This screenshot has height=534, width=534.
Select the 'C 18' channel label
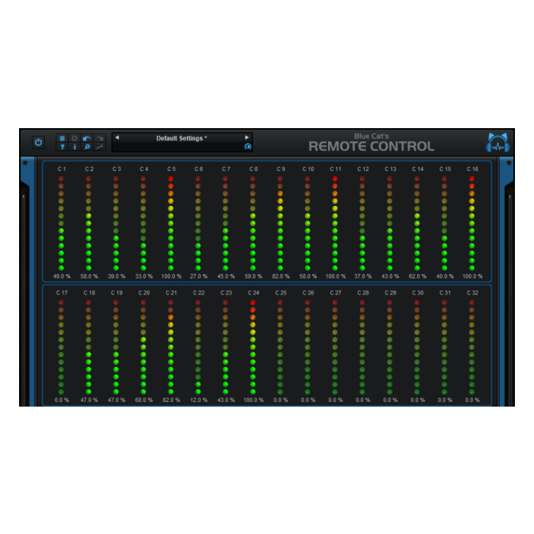(x=89, y=292)
